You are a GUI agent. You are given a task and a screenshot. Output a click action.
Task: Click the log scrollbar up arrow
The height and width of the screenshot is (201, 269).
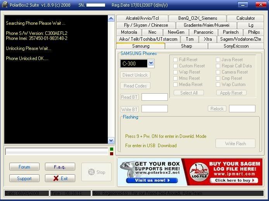[x=111, y=18]
